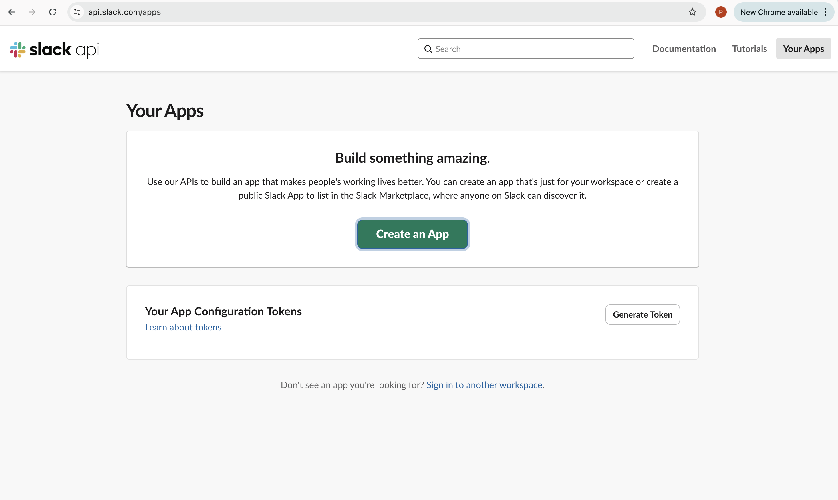Click the Slack API logo
Image resolution: width=838 pixels, height=500 pixels.
[x=54, y=49]
